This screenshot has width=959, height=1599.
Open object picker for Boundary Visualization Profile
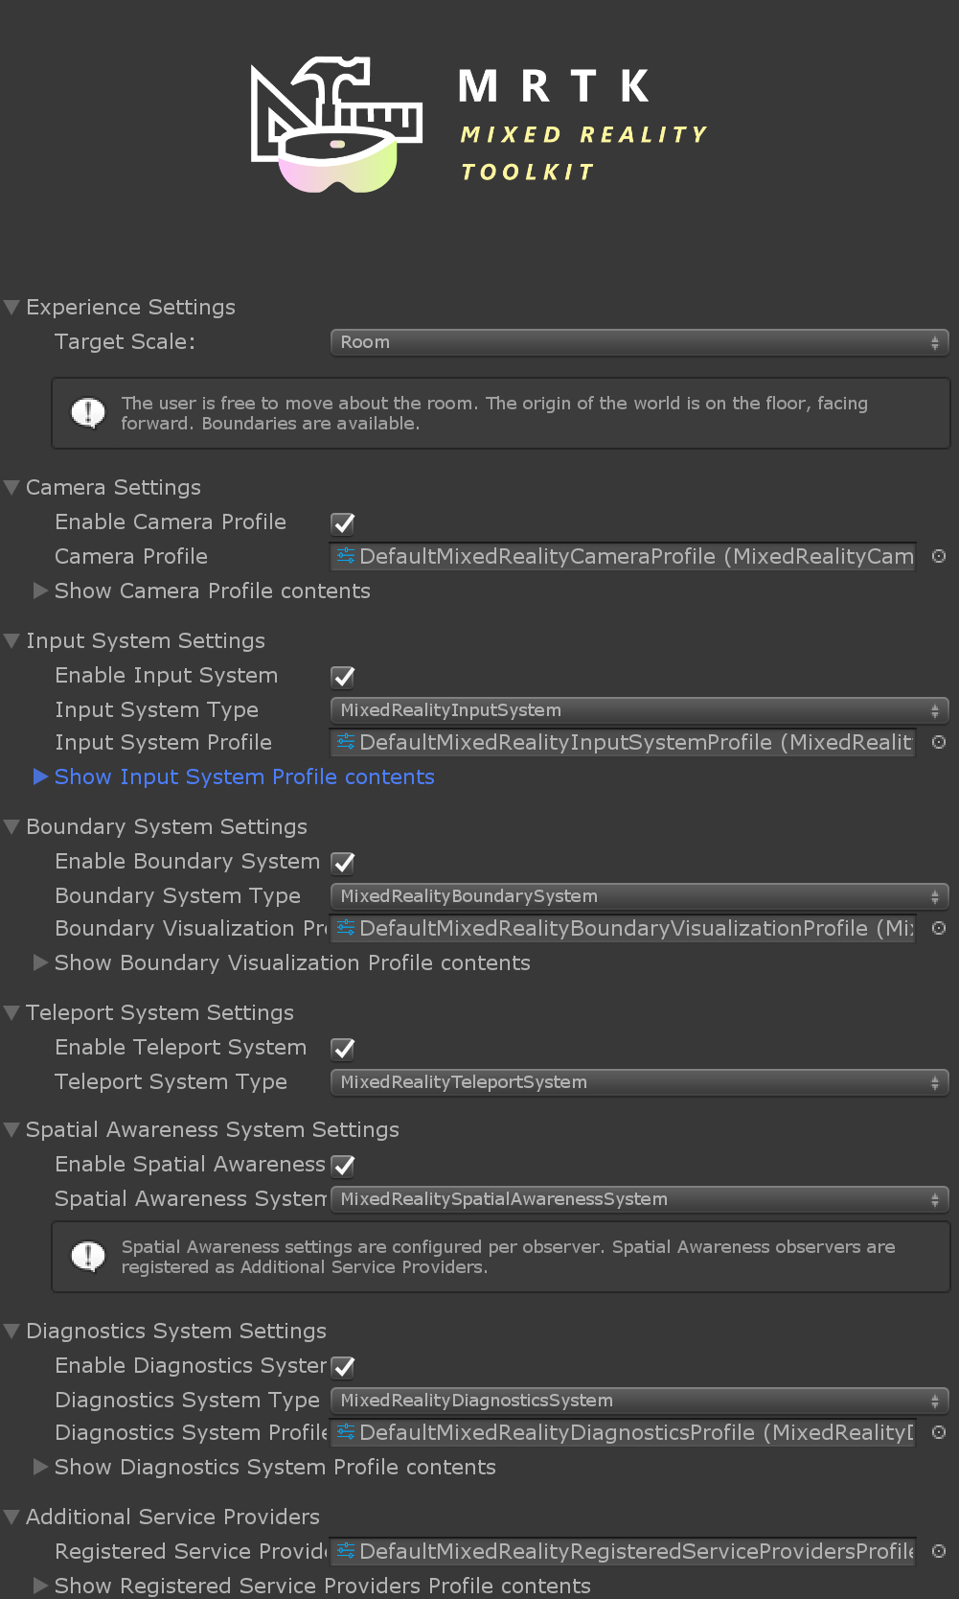(939, 928)
